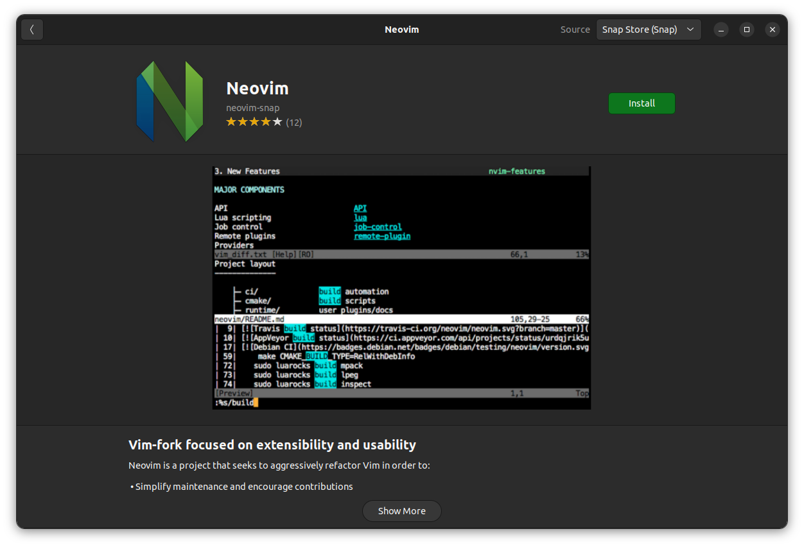
Task: Minimize the Software window
Action: pyautogui.click(x=721, y=30)
